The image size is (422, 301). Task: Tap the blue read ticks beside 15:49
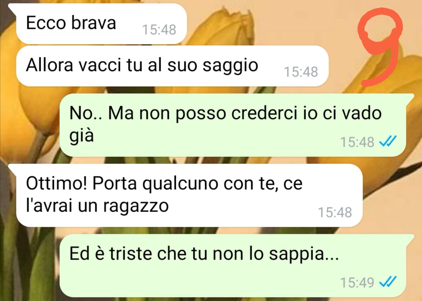[x=388, y=282]
